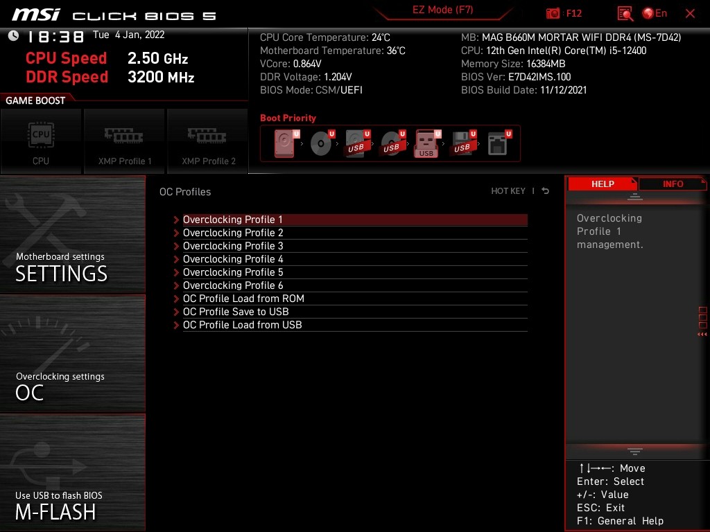Image resolution: width=710 pixels, height=532 pixels.
Task: Open Overclocking Profile 1
Action: pos(354,220)
